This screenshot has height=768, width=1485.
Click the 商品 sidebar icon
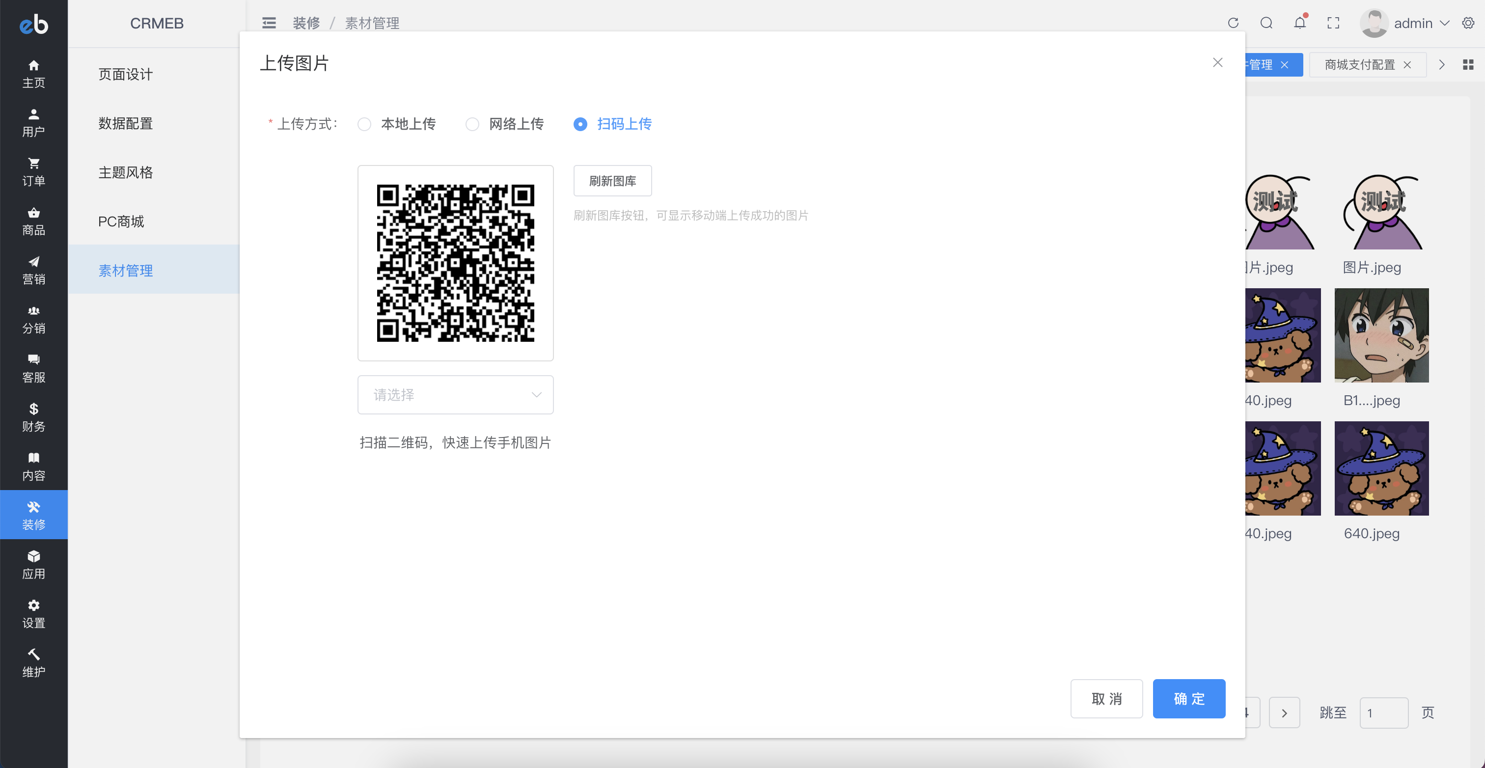(33, 220)
